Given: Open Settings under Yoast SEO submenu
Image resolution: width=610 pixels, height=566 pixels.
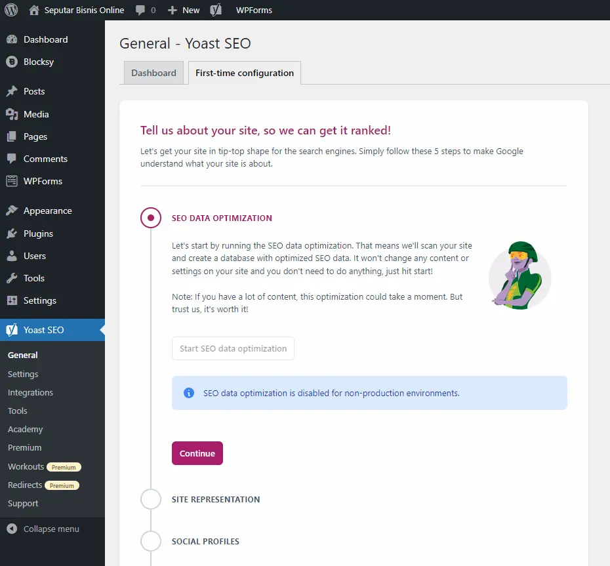Looking at the screenshot, I should coord(23,374).
